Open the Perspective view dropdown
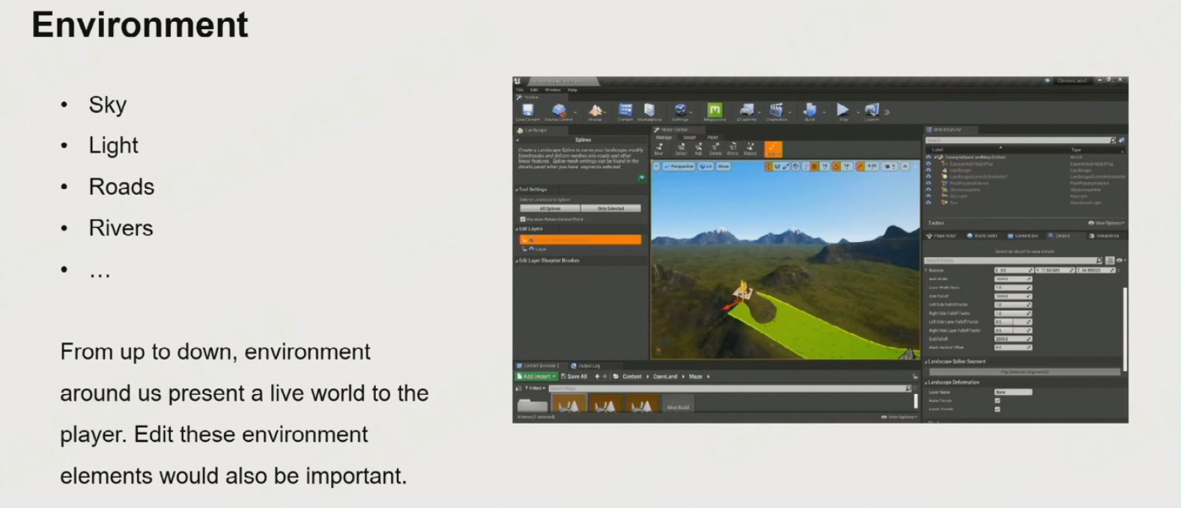Viewport: 1181px width, 508px height. [x=679, y=166]
